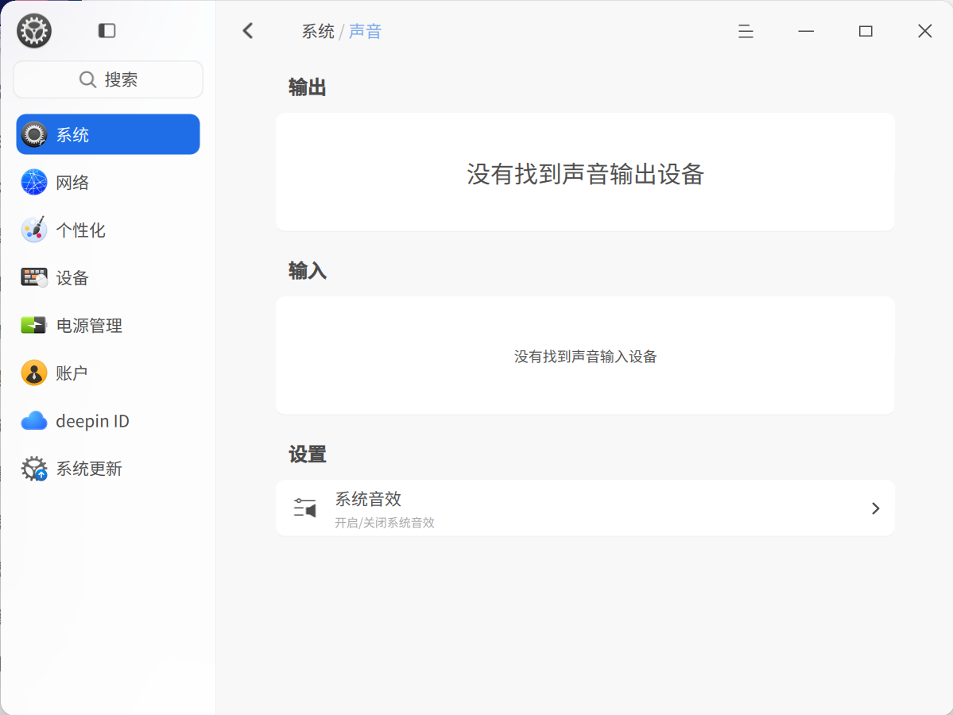The width and height of the screenshot is (953, 715).
Task: Click the 声音 breadcrumb link
Action: click(x=365, y=31)
